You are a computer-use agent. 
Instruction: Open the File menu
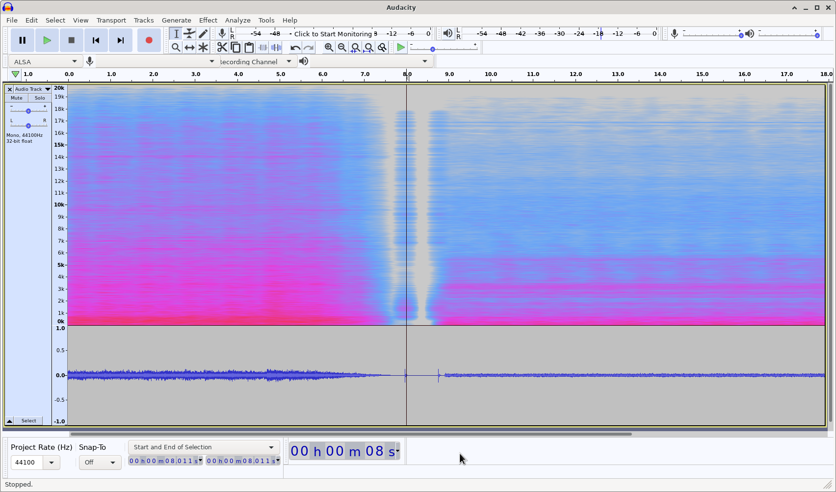tap(12, 20)
